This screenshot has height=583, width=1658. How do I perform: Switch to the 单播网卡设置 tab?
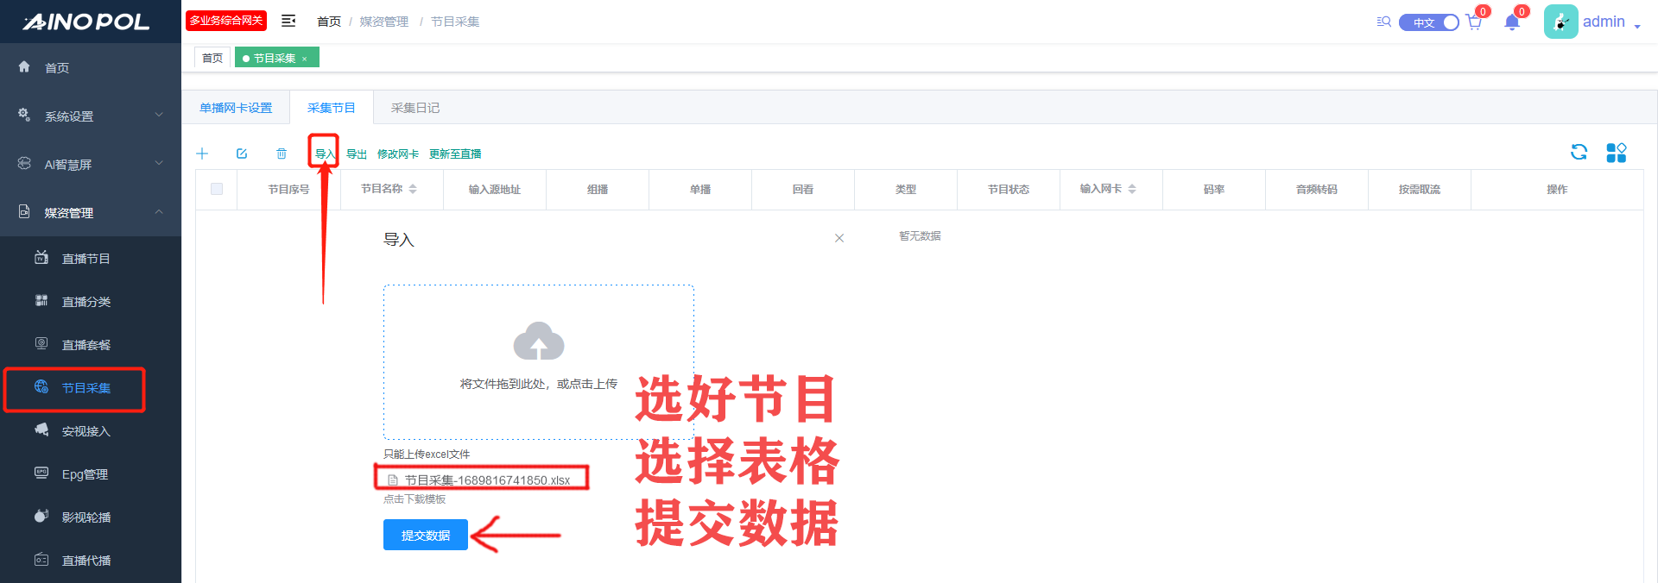pos(236,108)
